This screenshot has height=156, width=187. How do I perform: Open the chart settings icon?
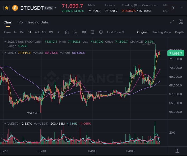[x=92, y=32]
